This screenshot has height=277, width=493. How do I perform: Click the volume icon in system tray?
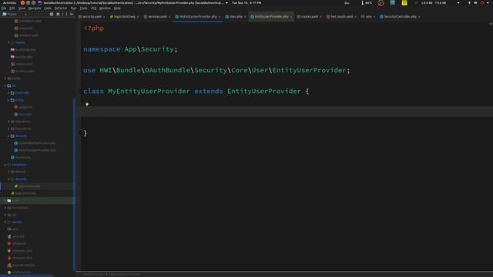pos(475,3)
